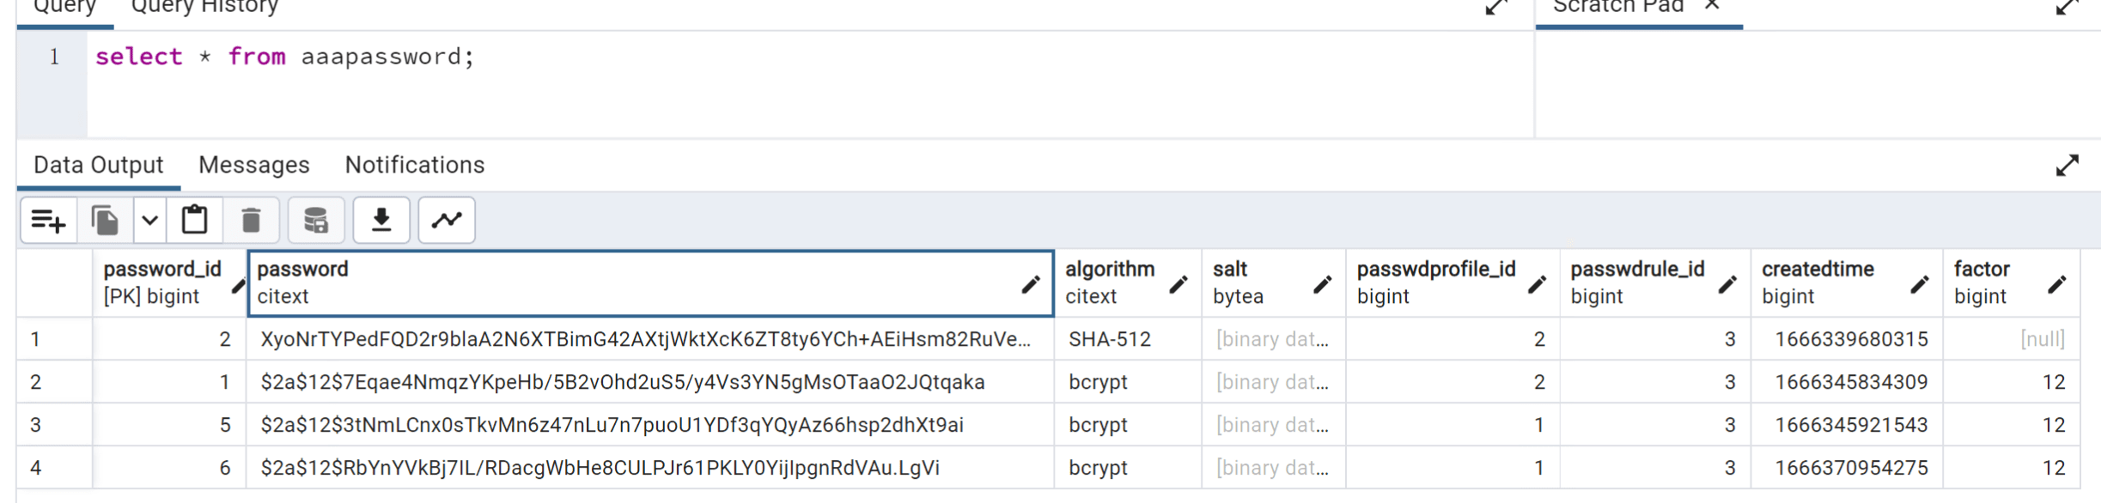The width and height of the screenshot is (2101, 503).
Task: Click the SQL query editor text
Action: click(284, 57)
